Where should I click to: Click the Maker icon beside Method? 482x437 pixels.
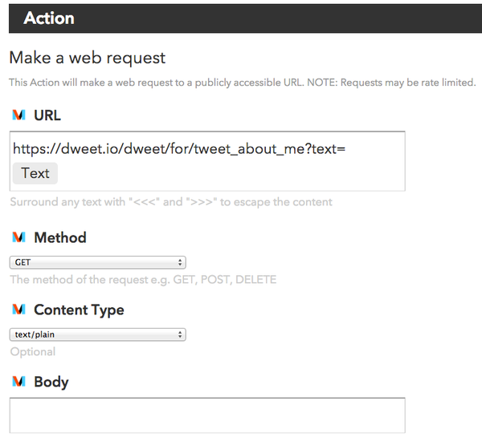18,237
